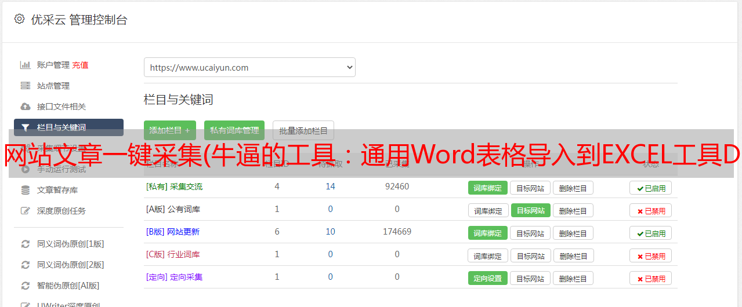The image size is (742, 307).
Task: Click the bar chart icon for 账户管理
Action: click(x=25, y=65)
